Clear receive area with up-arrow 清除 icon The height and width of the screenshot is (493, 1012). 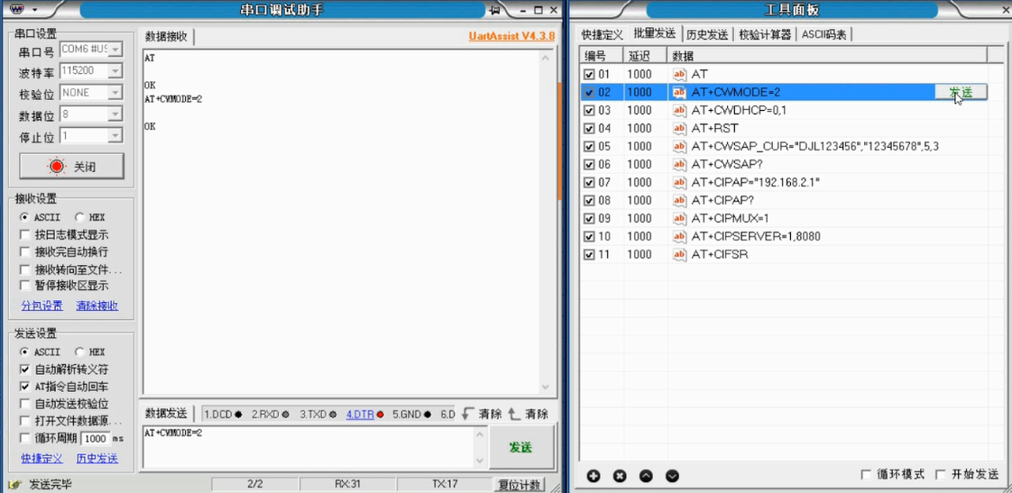coord(514,414)
